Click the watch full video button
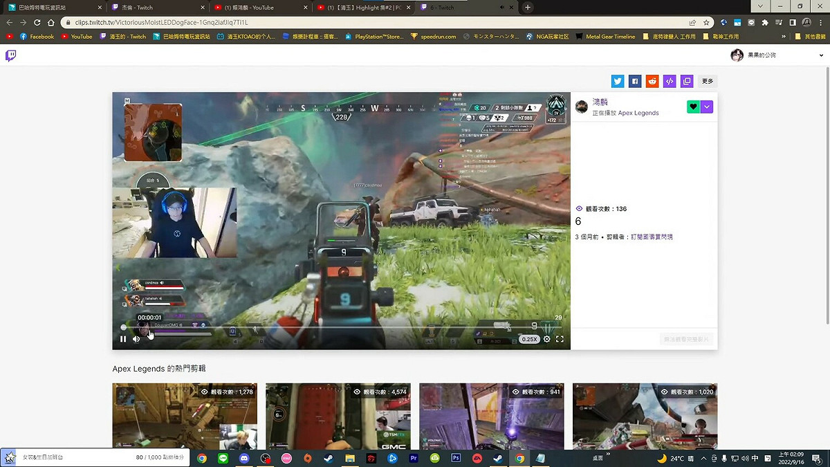This screenshot has height=467, width=830. point(686,339)
